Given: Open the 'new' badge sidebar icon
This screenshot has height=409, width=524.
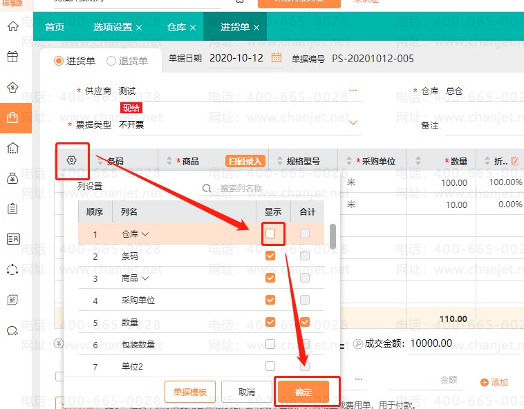Looking at the screenshot, I should (12, 300).
